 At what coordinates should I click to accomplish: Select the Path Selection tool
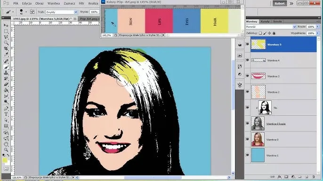(x=6, y=120)
